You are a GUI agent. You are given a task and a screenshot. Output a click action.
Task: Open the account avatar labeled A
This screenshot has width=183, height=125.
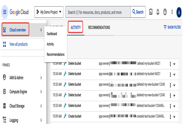(179, 12)
